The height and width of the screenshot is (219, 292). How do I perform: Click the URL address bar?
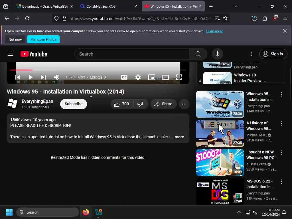click(140, 19)
